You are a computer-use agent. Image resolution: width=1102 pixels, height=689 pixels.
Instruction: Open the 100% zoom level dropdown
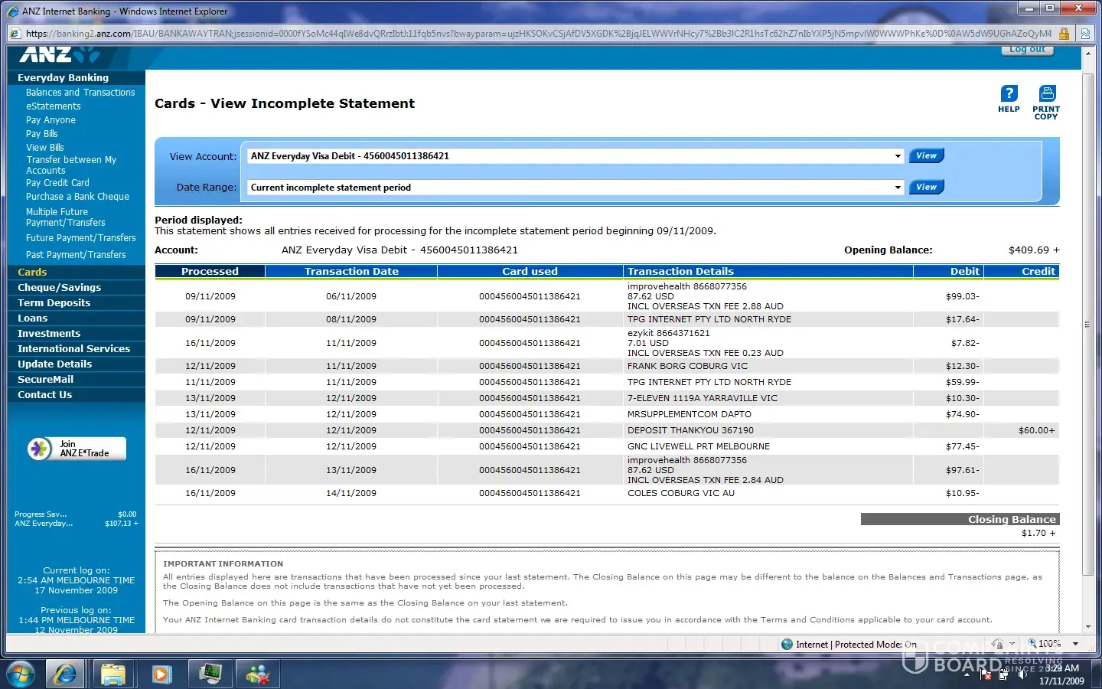pos(1075,644)
